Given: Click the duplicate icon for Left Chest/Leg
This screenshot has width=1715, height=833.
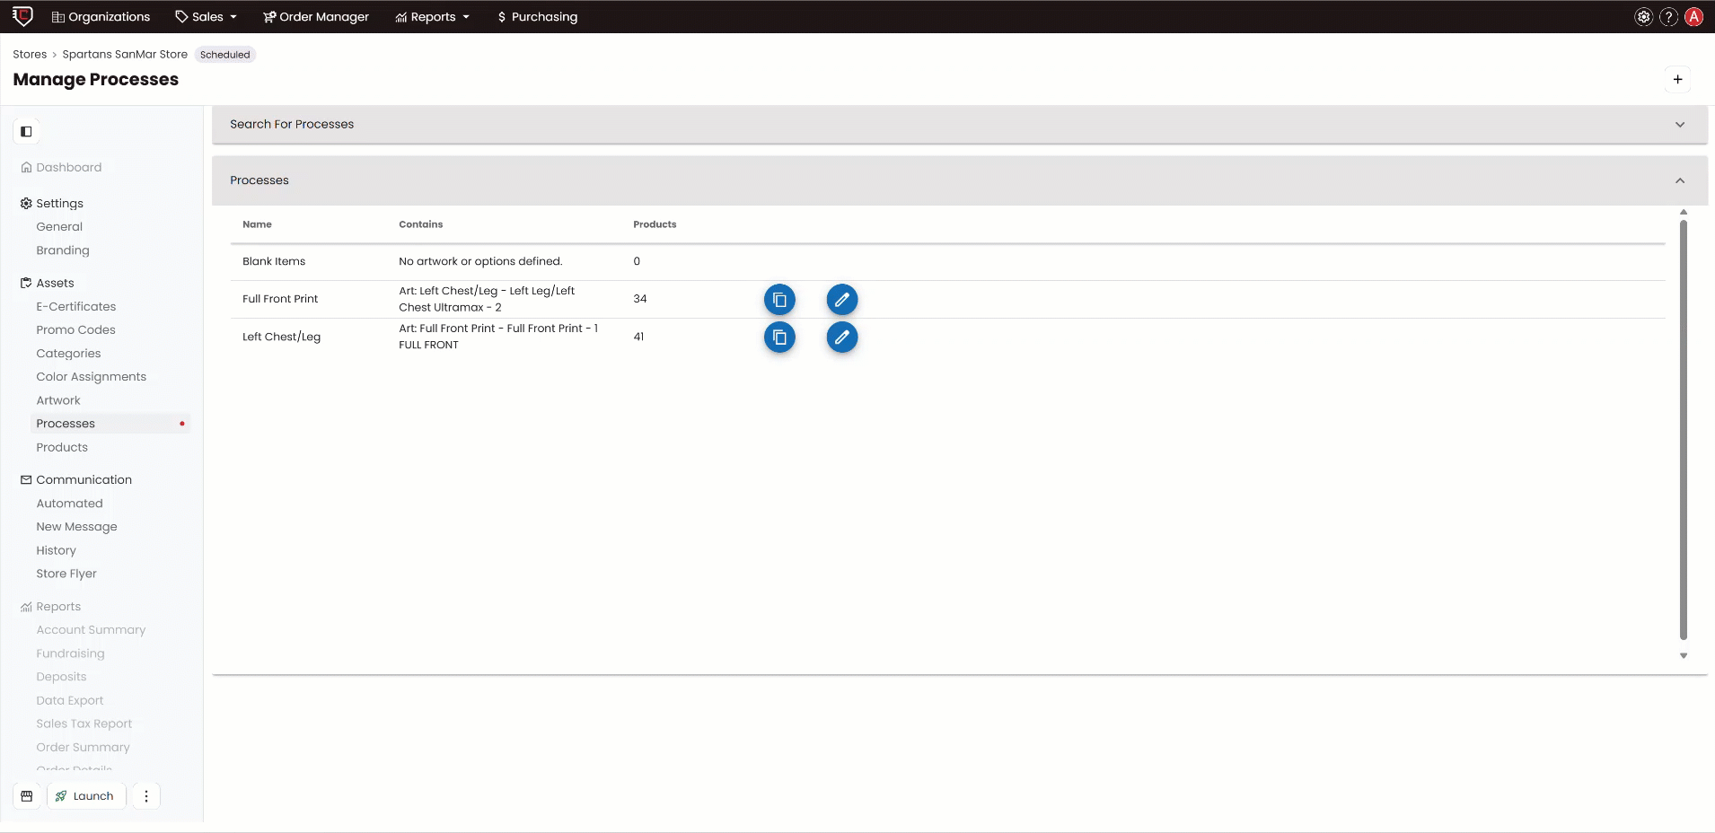Looking at the screenshot, I should coord(779,338).
